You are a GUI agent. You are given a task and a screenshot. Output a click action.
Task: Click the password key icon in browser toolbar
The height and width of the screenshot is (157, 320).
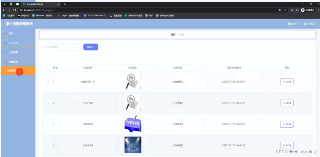click(298, 10)
